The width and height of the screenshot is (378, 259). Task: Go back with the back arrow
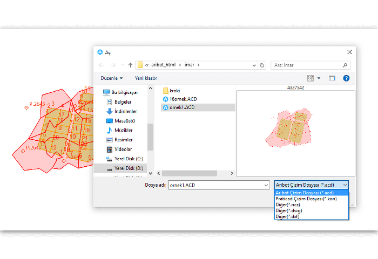(102, 65)
